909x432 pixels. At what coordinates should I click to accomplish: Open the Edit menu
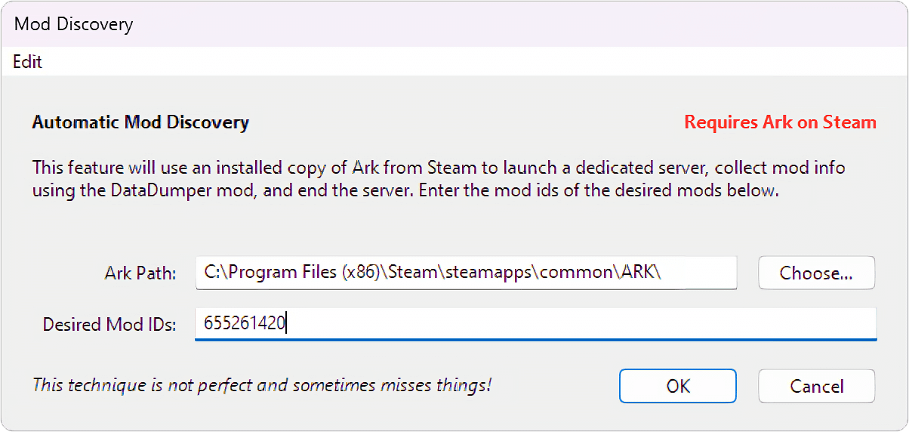pyautogui.click(x=27, y=62)
